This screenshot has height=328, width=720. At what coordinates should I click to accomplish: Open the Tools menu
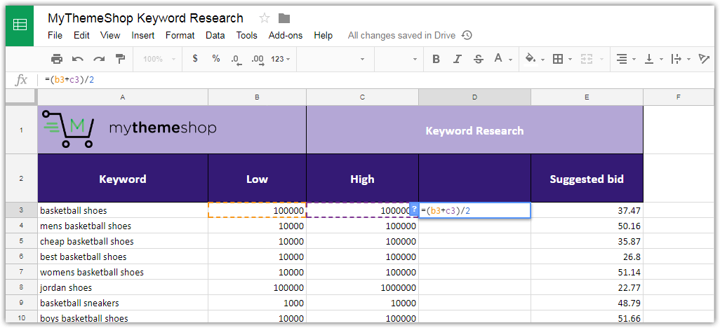(x=246, y=35)
